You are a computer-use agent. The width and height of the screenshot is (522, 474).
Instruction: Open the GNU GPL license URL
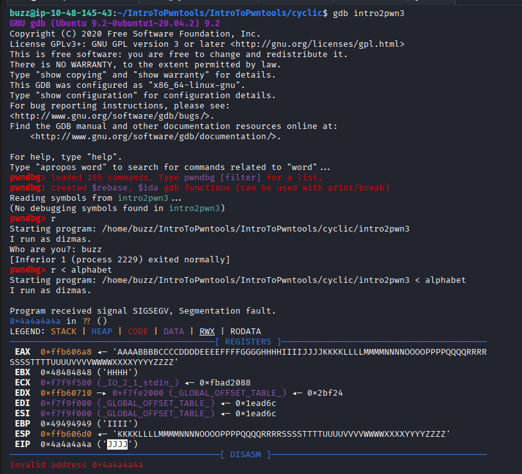point(317,44)
